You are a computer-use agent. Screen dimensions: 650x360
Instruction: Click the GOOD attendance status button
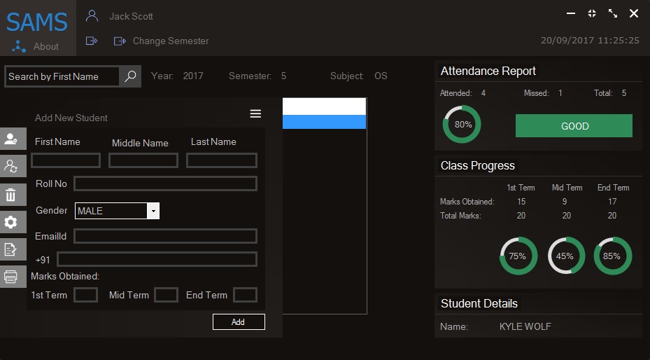(x=574, y=125)
